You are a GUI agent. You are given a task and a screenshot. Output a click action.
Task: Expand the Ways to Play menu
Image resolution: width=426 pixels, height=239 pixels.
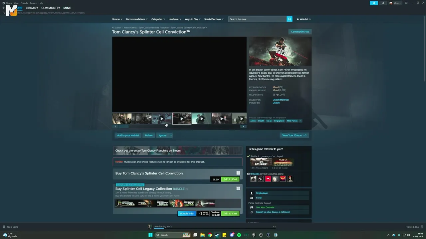193,19
